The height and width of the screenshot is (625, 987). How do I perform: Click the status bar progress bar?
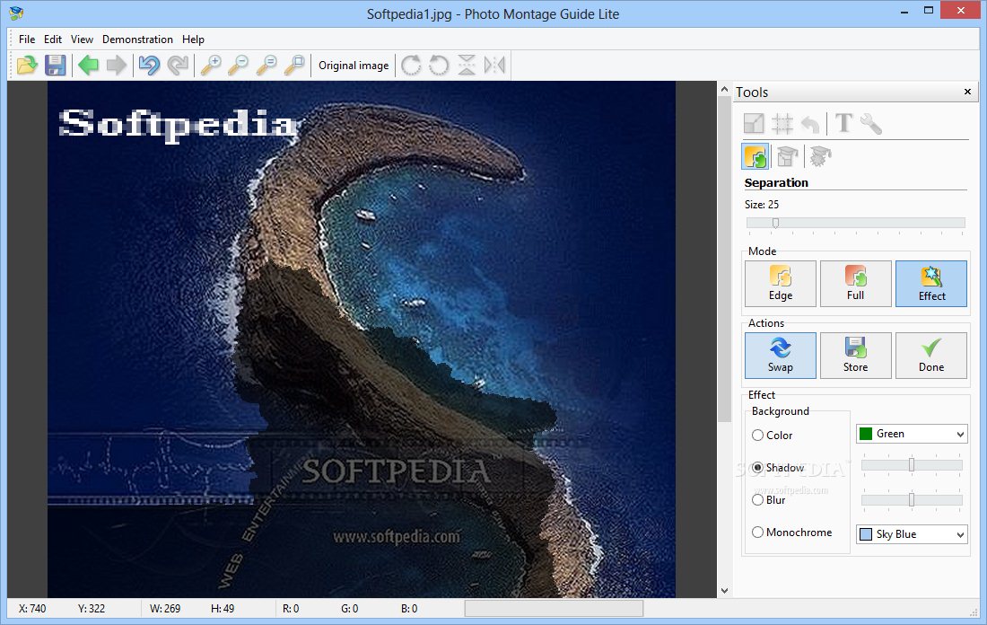[x=554, y=608]
